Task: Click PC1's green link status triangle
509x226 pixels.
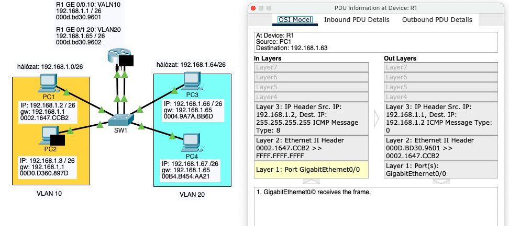Action: click(x=66, y=93)
